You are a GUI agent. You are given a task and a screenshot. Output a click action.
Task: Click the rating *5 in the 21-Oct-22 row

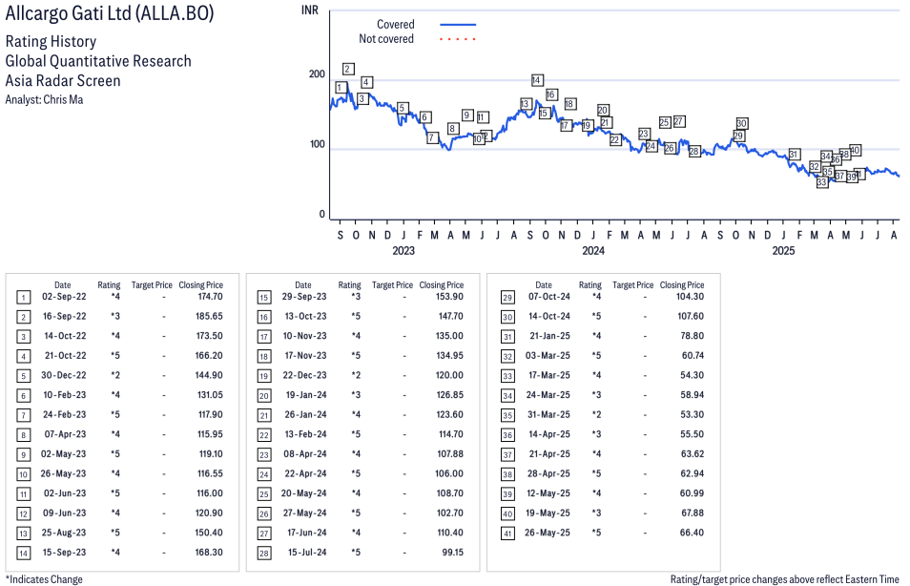[x=115, y=355]
